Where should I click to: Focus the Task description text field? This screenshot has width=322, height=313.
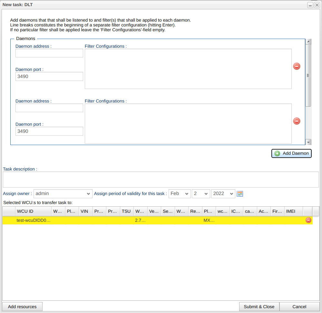tap(161, 180)
